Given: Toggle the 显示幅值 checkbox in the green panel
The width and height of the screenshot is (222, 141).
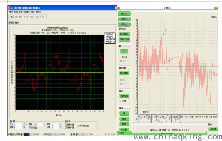Looking at the screenshot, I should coord(120,101).
